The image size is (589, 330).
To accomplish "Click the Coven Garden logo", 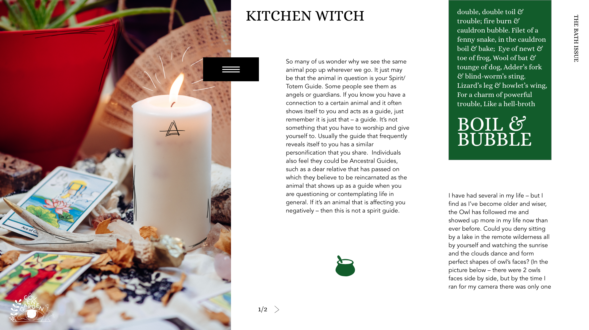I will [31, 308].
